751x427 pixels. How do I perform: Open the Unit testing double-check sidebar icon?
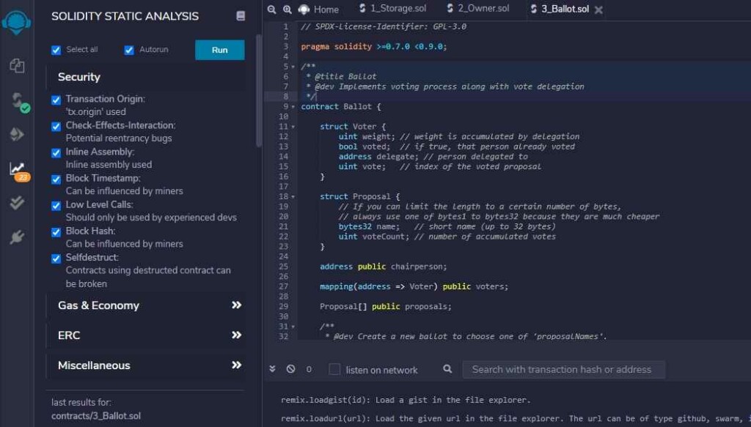click(x=17, y=203)
